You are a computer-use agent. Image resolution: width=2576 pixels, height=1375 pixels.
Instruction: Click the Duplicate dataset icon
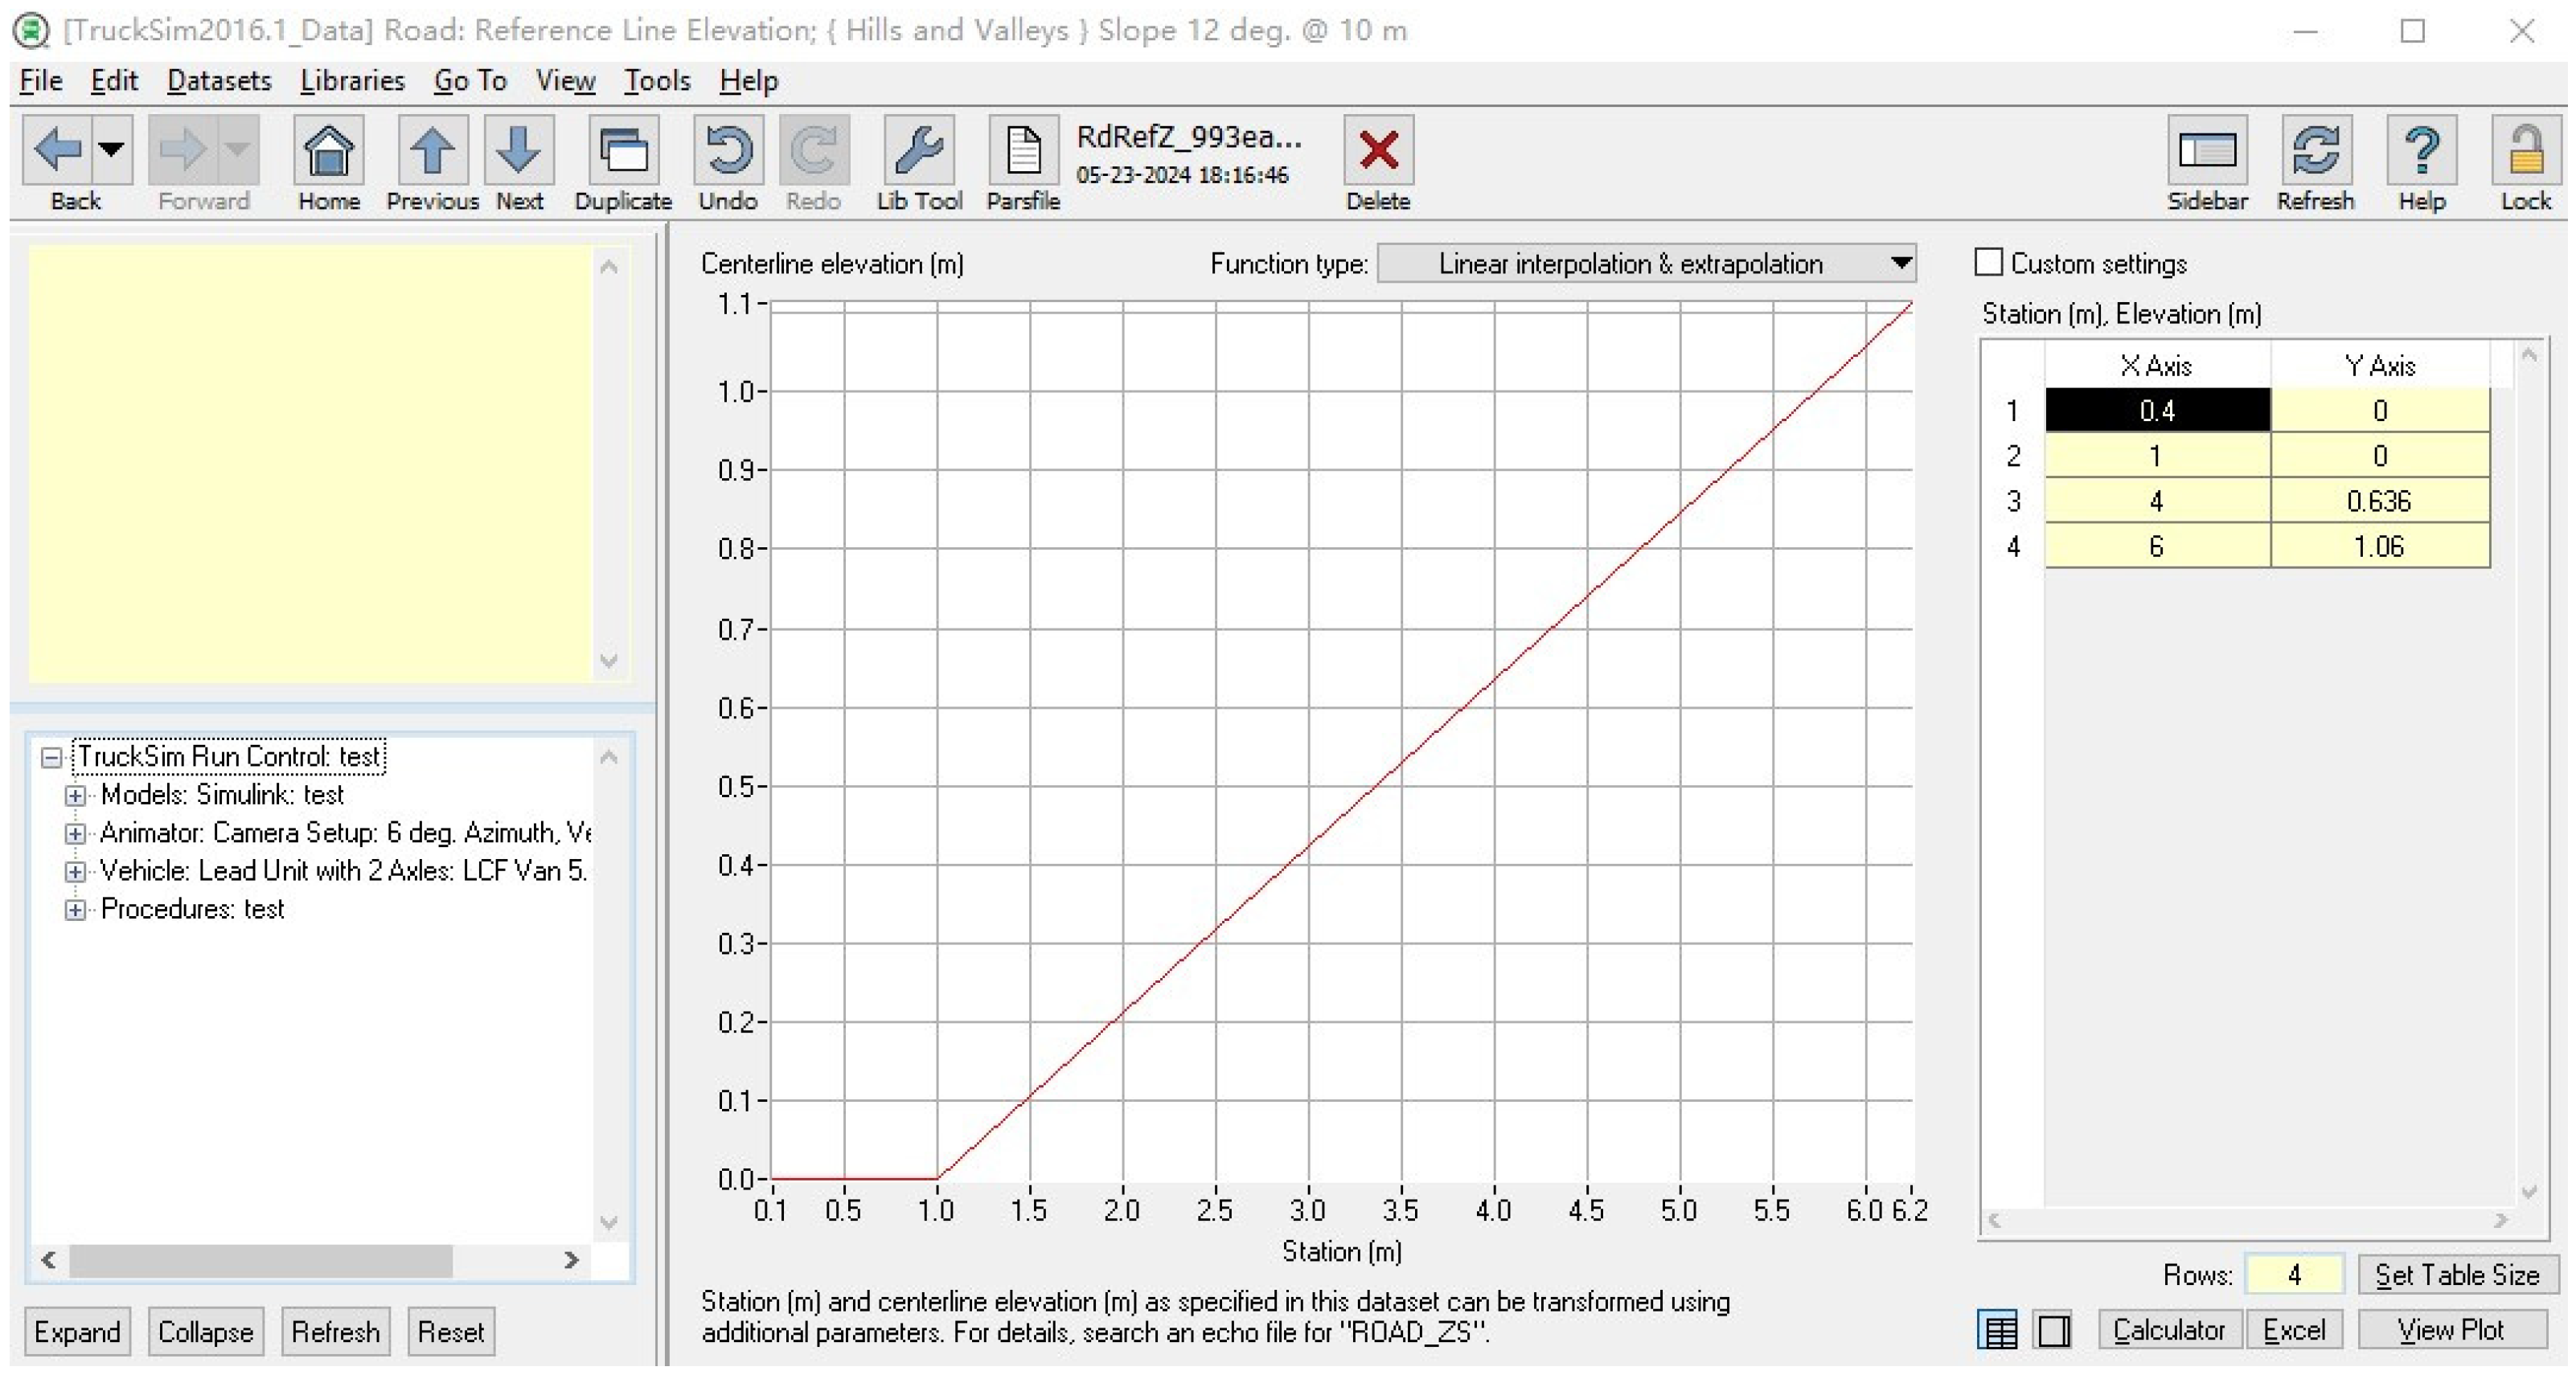[x=622, y=152]
